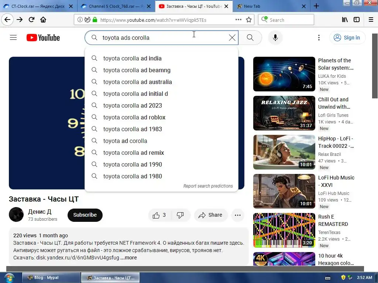Open Денис Д channel avatar
The width and height of the screenshot is (378, 283).
click(x=16, y=214)
